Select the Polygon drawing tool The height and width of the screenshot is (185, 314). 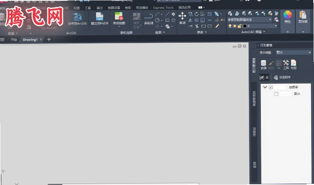click(x=173, y=20)
